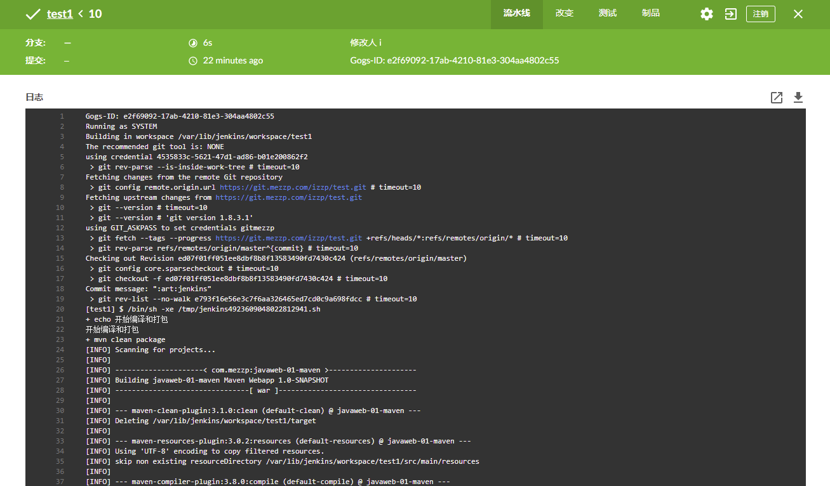Click log line '+ echo 开始编译和打包'

click(x=127, y=319)
